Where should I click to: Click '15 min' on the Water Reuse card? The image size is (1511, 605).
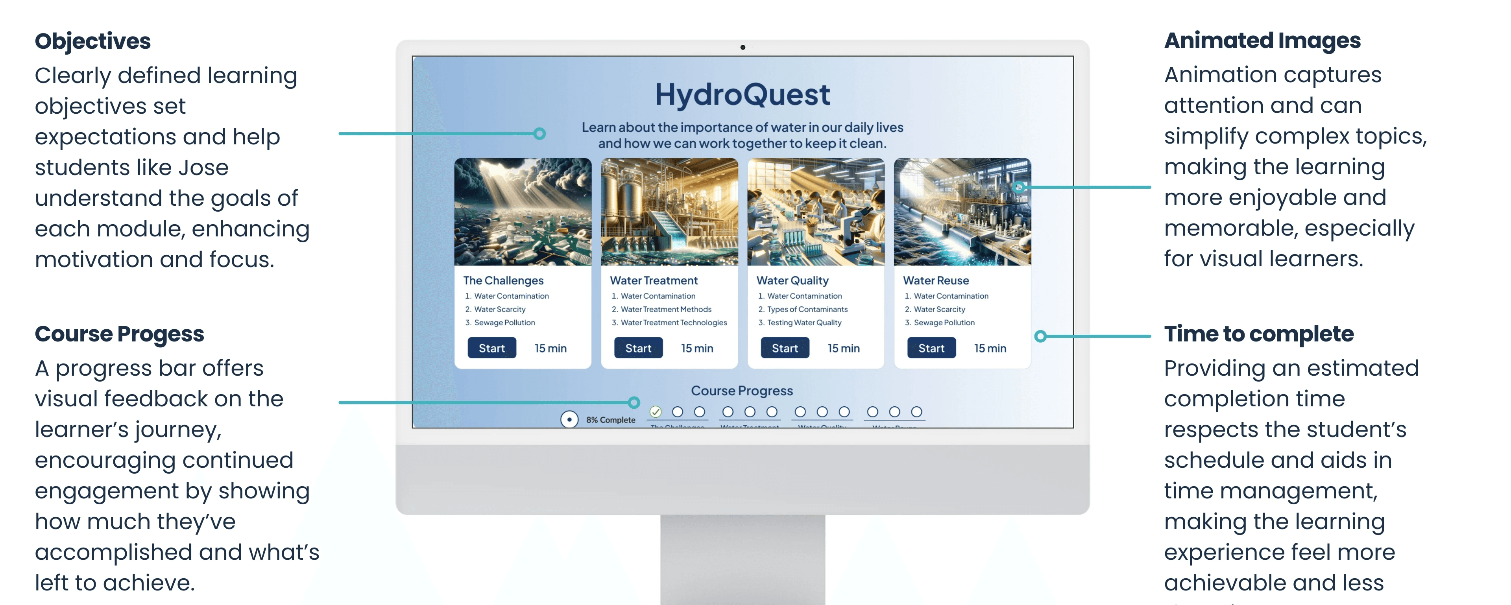point(990,348)
